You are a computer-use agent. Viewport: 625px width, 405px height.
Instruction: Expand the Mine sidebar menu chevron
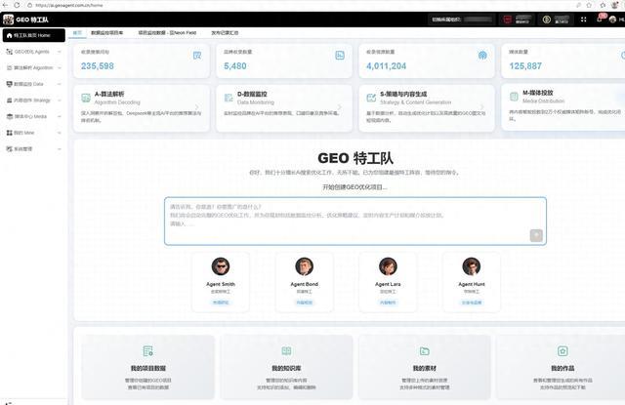tap(60, 133)
